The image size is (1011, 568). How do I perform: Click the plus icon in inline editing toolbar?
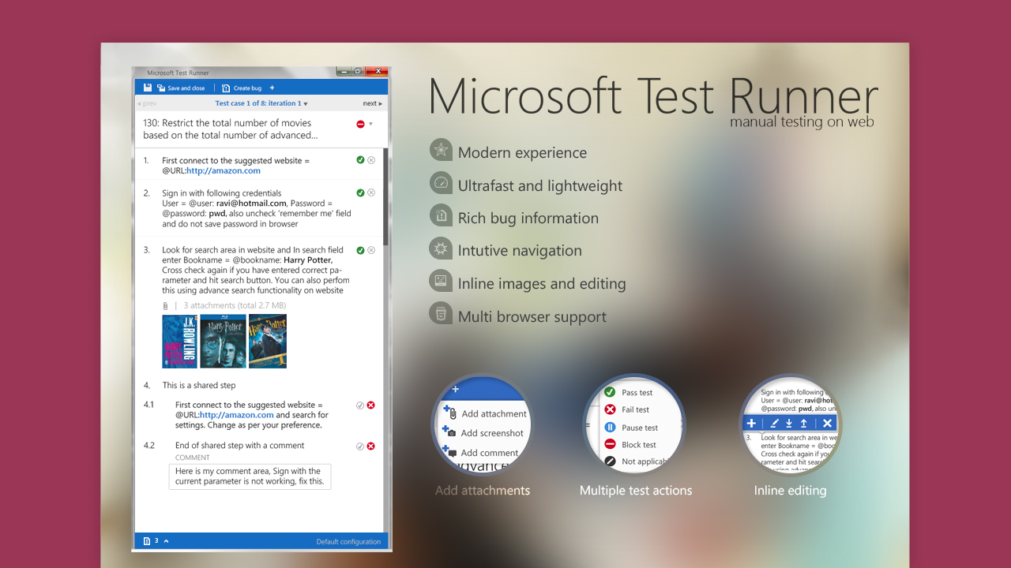coord(751,424)
